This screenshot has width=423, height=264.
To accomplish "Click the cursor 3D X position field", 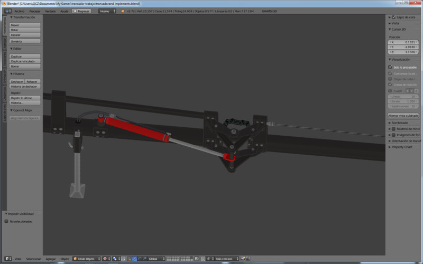I will click(403, 42).
